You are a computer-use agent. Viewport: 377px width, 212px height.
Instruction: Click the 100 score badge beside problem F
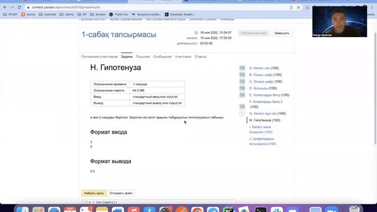[x=242, y=107]
